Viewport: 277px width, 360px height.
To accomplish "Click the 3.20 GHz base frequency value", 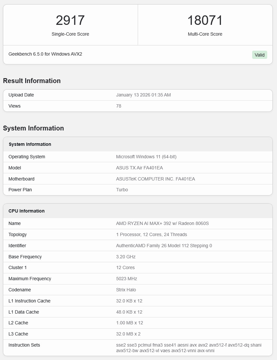I will (x=126, y=257).
